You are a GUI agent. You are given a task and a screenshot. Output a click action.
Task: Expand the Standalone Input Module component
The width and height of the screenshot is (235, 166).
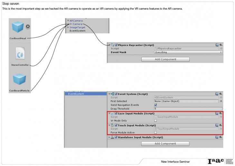[x=109, y=137]
